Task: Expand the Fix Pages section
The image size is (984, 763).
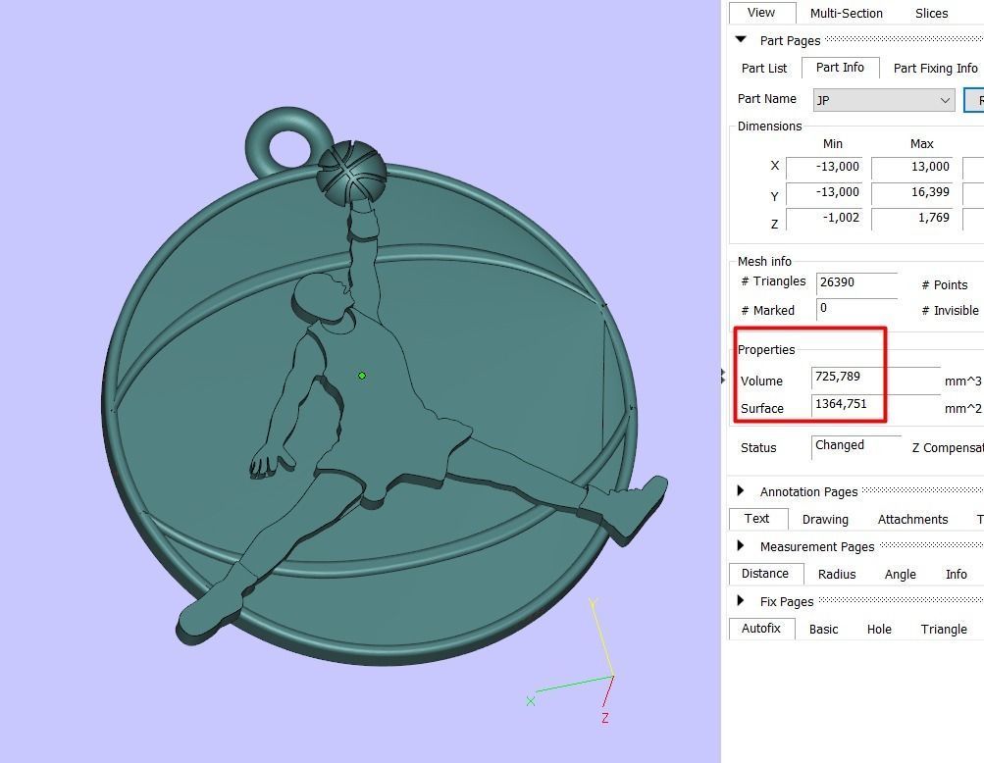Action: click(x=741, y=600)
